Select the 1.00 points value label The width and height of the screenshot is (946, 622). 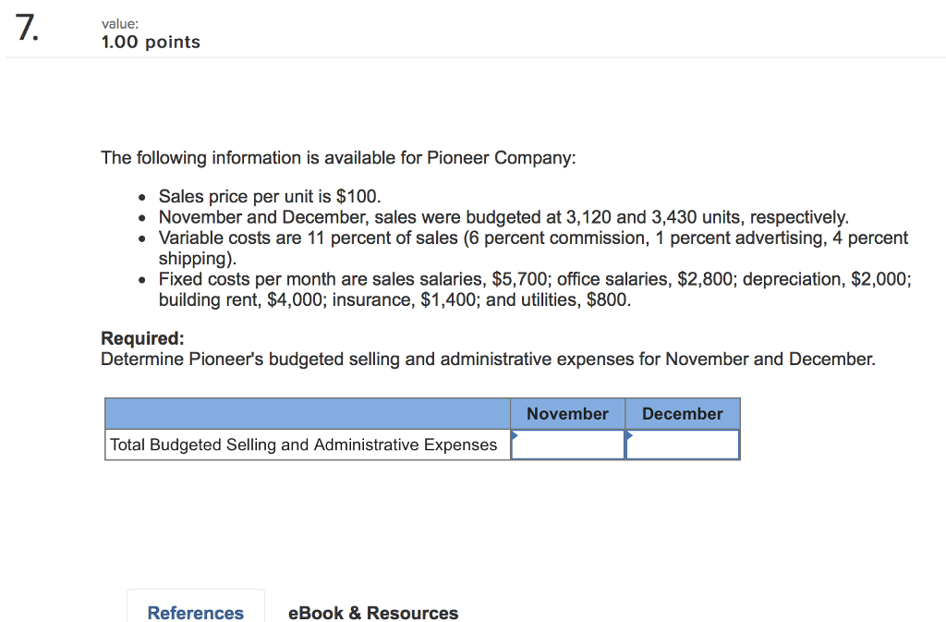(x=150, y=42)
